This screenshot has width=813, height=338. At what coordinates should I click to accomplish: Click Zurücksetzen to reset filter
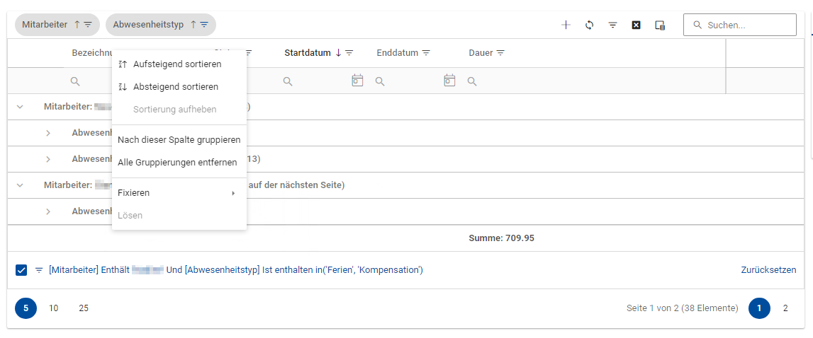pyautogui.click(x=768, y=270)
